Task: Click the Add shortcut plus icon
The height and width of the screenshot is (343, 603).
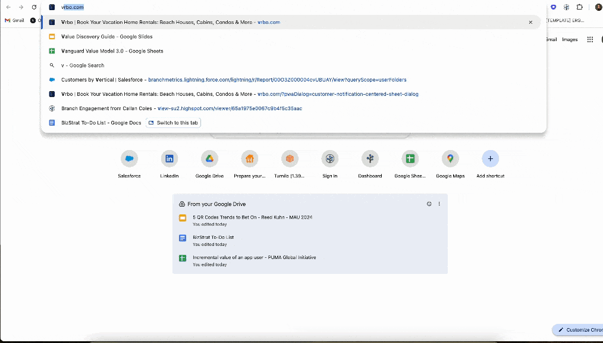Action: click(490, 159)
